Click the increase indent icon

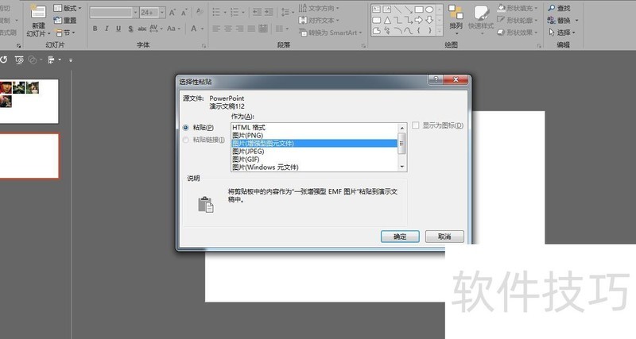(x=269, y=12)
